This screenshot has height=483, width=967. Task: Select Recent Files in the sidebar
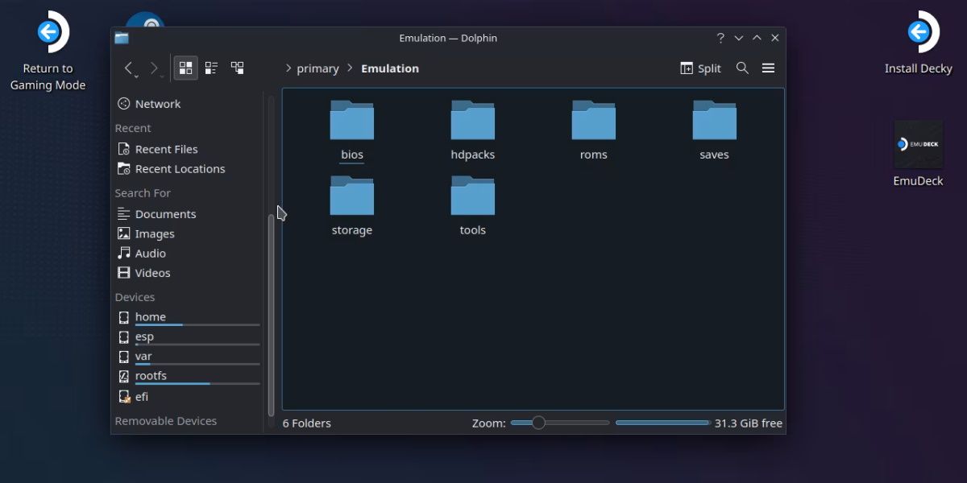tap(167, 149)
